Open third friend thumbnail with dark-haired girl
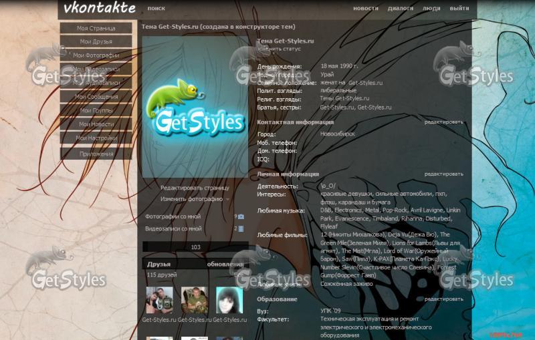535x340 pixels. tap(229, 300)
